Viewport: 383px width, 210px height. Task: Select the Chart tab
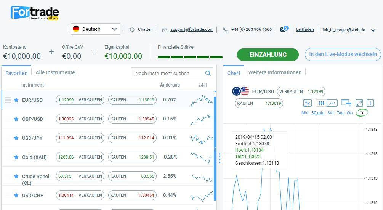(x=234, y=73)
